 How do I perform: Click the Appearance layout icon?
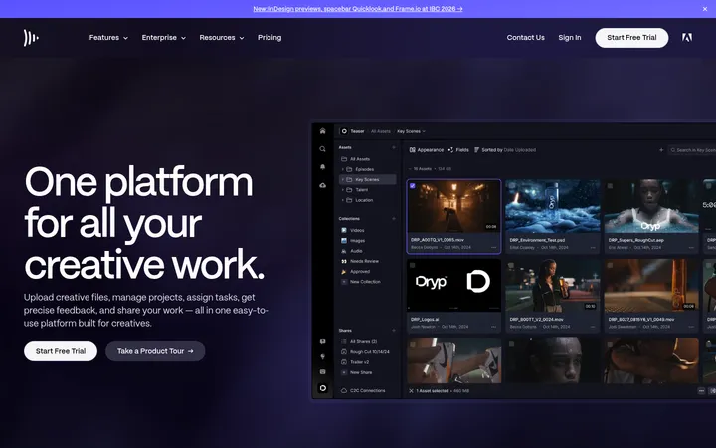click(x=413, y=150)
